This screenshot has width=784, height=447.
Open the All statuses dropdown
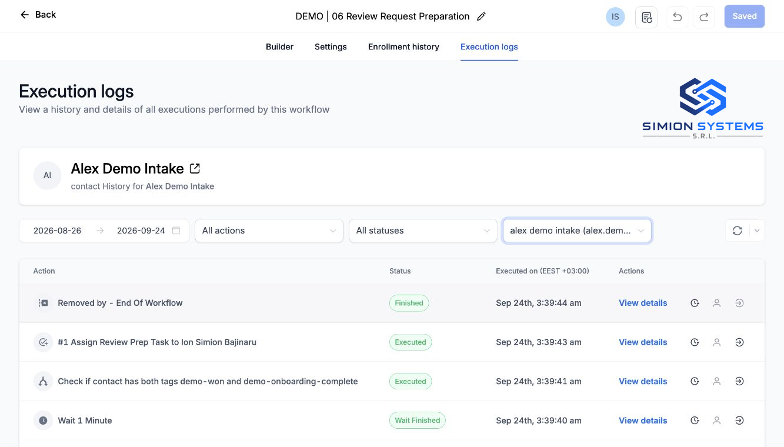click(x=423, y=231)
